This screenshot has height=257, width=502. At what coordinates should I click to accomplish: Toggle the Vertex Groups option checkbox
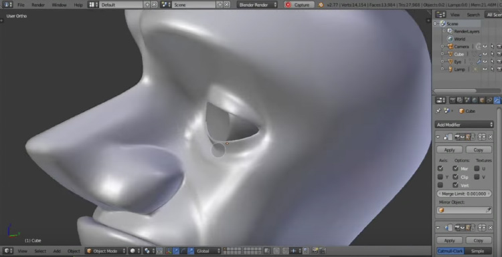(456, 185)
